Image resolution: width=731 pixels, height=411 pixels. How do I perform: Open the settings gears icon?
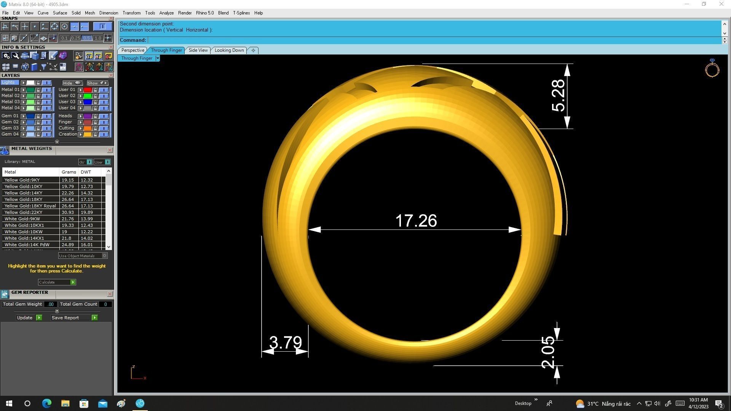(x=6, y=56)
